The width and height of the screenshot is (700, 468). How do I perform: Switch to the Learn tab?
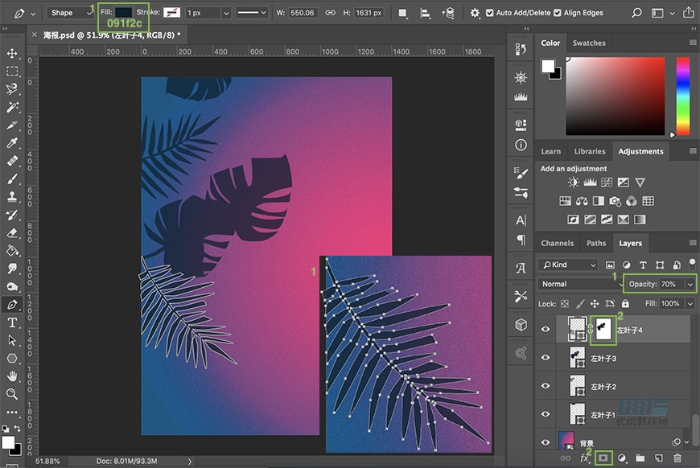point(551,151)
